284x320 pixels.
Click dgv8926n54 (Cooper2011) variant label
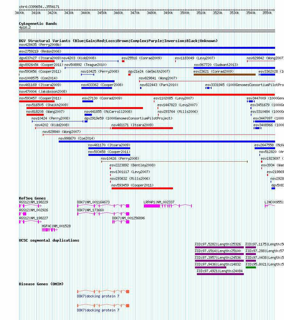click(x=41, y=65)
